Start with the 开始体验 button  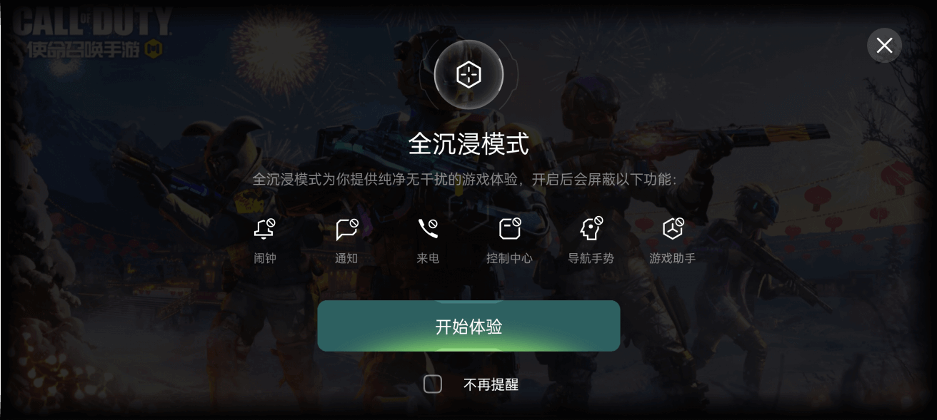coord(469,326)
